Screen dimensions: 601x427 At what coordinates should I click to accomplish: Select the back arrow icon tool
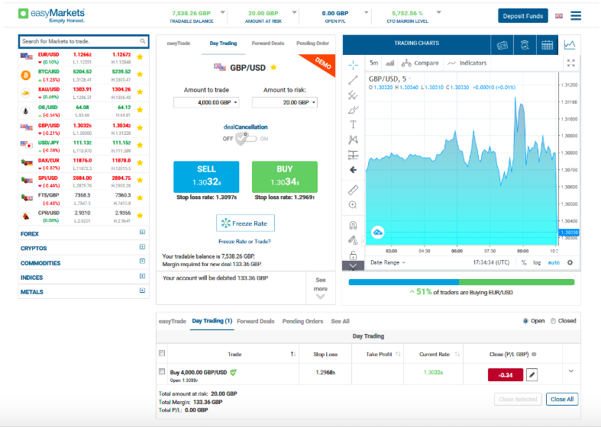tap(353, 170)
